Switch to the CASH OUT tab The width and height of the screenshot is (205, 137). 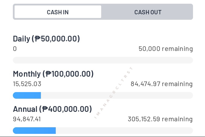148,12
